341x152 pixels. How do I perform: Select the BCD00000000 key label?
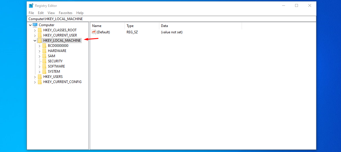point(58,46)
